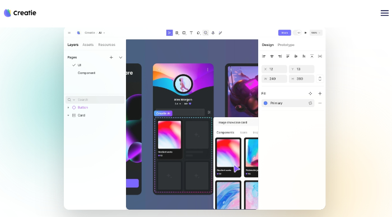This screenshot has height=217, width=392.
Task: Align selection to right edge
Action: pos(280,56)
